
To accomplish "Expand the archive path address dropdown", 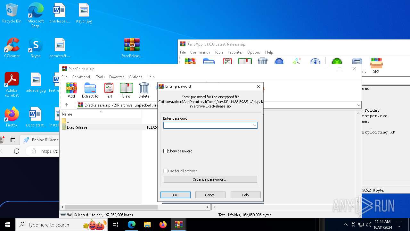I will [358, 105].
